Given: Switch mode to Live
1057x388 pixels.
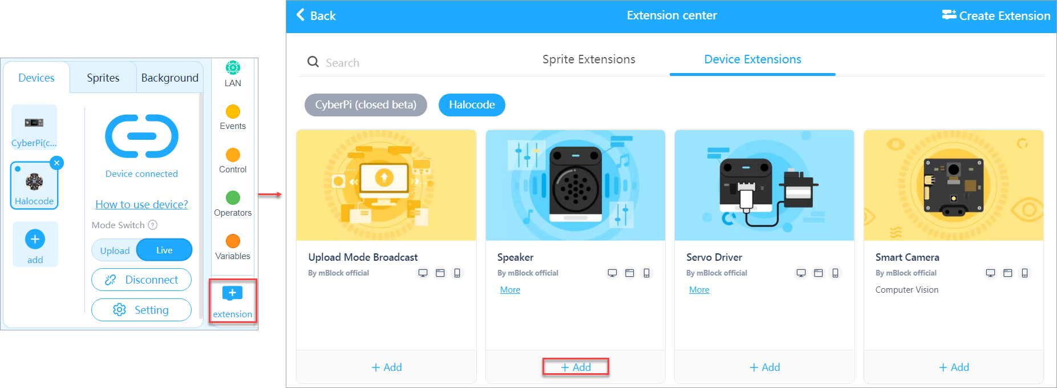Looking at the screenshot, I should click(x=164, y=250).
